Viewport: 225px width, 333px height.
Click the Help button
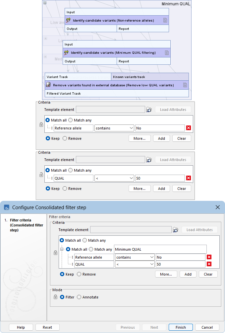(x=21, y=327)
